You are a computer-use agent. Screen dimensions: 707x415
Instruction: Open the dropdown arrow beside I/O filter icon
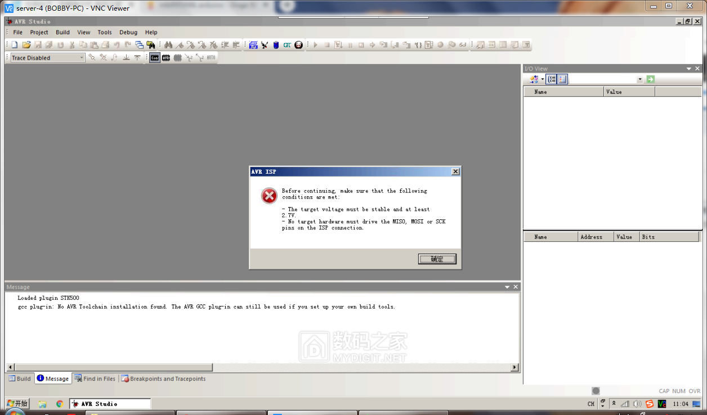542,79
